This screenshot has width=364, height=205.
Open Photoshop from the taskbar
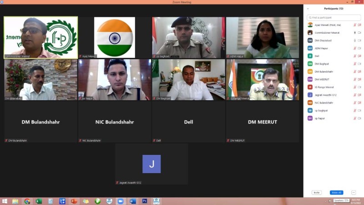click(x=145, y=201)
